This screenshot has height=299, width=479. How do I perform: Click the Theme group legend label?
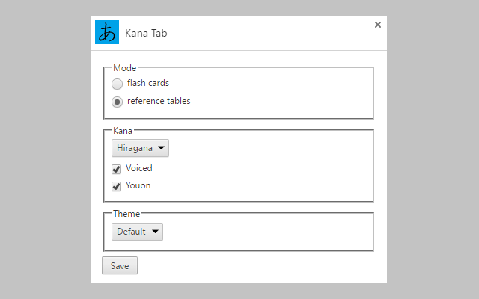(126, 214)
